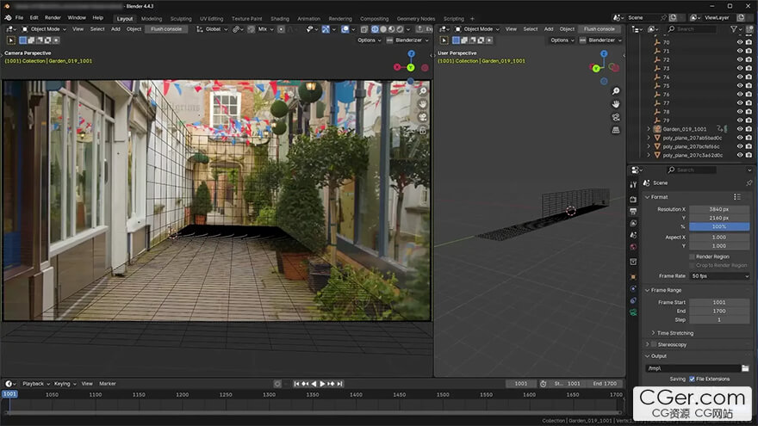
Task: Toggle camera view icon in left viewport
Action: 423,117
